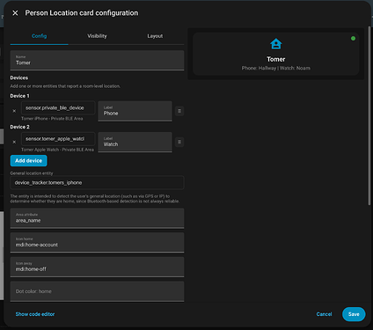
Task: Select the sensor.private_ble_device entity picker
Action: point(58,108)
